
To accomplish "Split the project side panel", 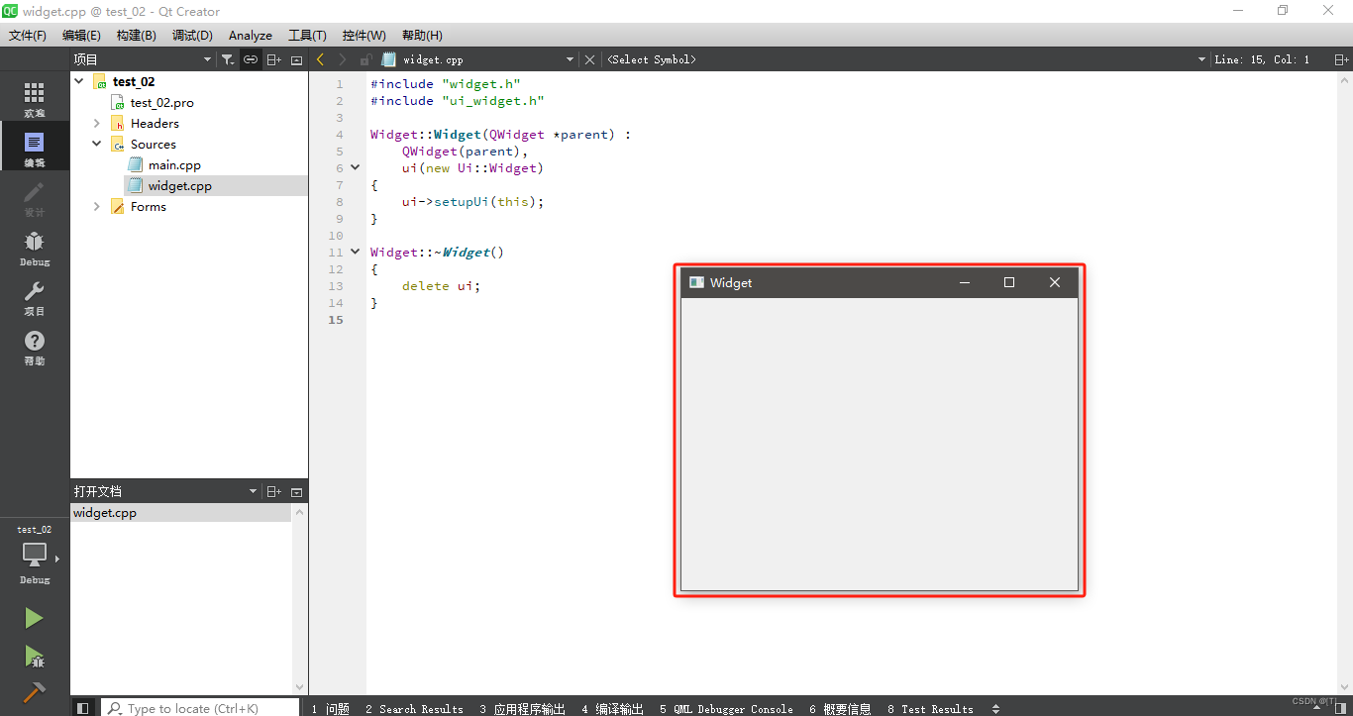I will pos(274,59).
